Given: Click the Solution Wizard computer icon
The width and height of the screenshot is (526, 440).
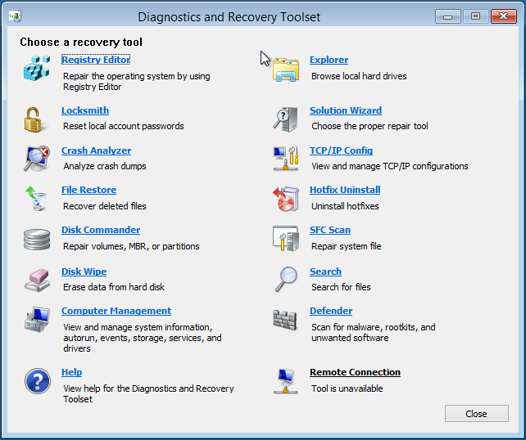Looking at the screenshot, I should (x=285, y=119).
